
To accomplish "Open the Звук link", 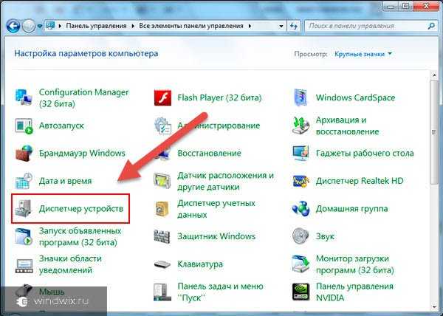I will [325, 236].
